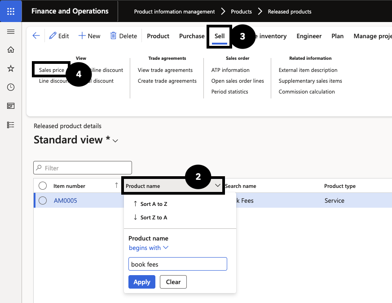Open Modules list icon in sidebar
Viewport: 392px width, 303px height.
[11, 125]
